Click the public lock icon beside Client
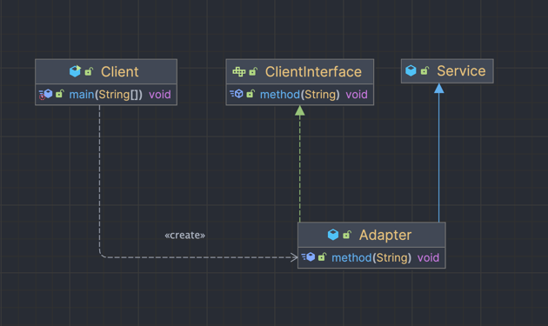 tap(89, 71)
